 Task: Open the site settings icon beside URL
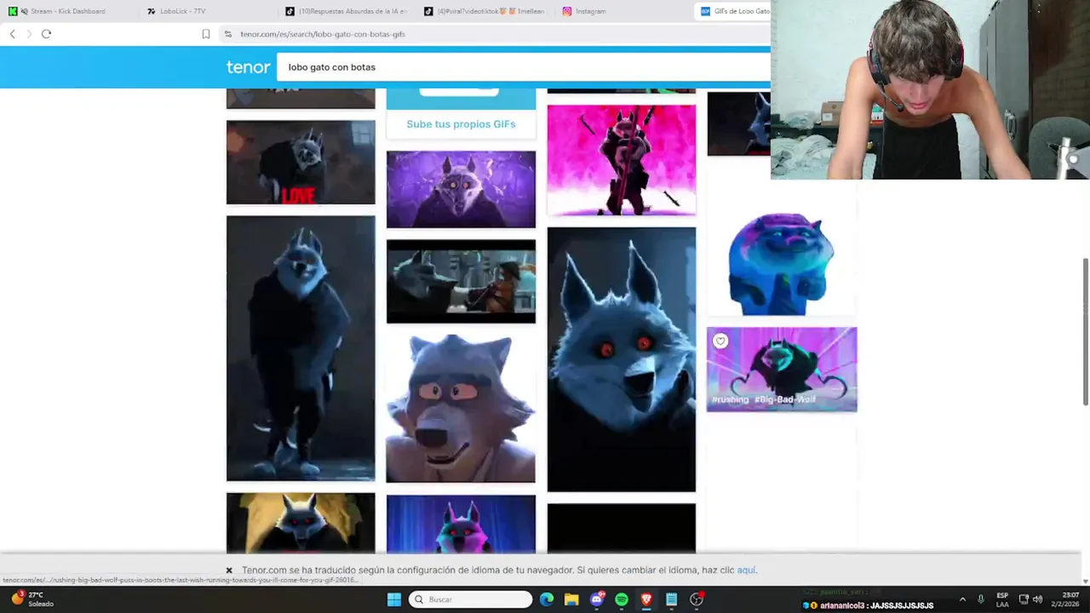tap(227, 34)
